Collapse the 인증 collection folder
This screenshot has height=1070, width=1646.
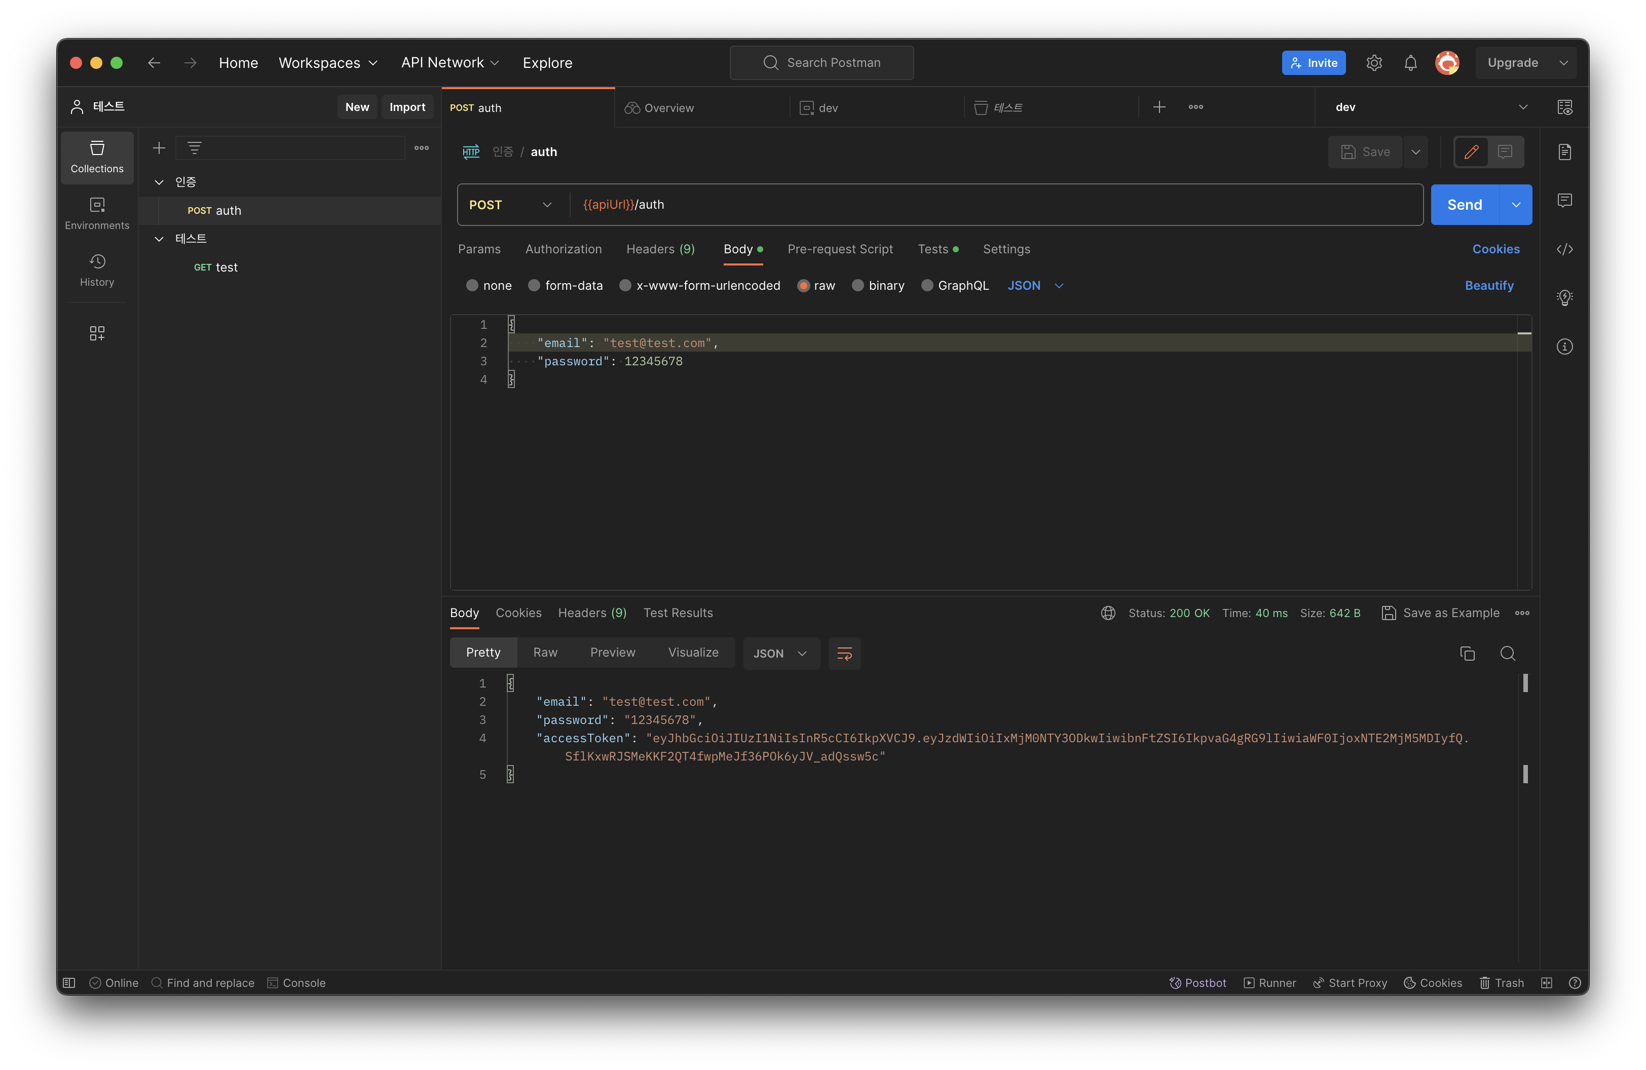pyautogui.click(x=159, y=182)
